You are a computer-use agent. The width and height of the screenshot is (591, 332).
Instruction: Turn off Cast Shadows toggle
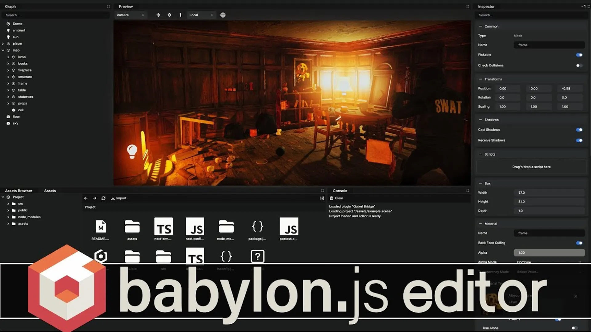tap(579, 130)
